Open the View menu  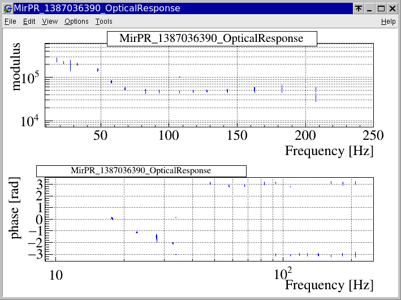pyautogui.click(x=50, y=22)
